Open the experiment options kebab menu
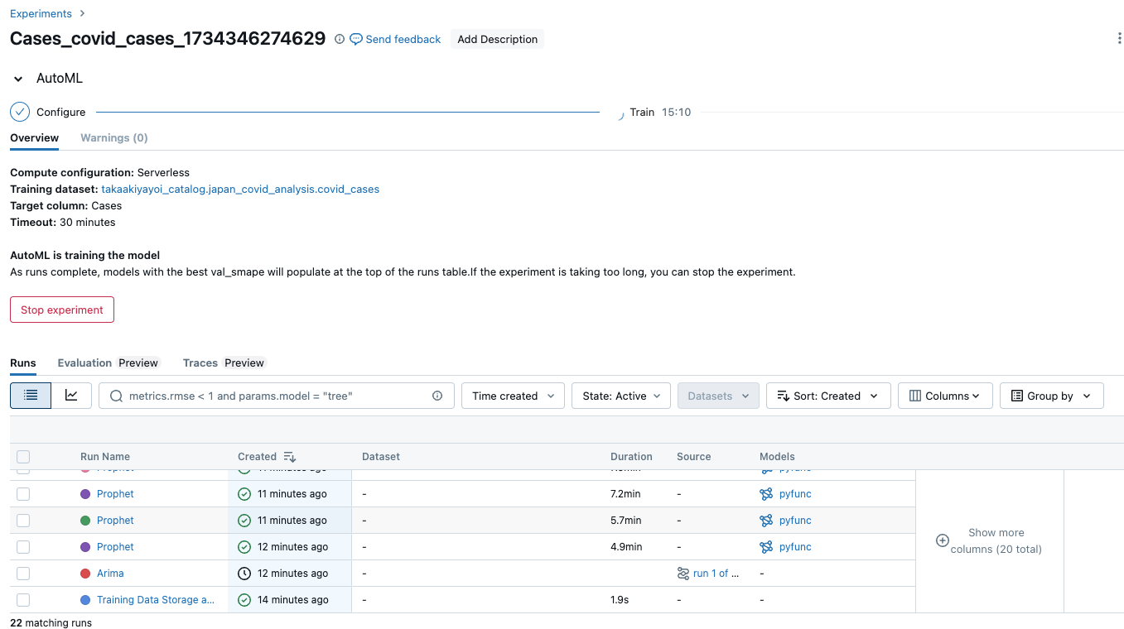The image size is (1124, 629). 1119,38
